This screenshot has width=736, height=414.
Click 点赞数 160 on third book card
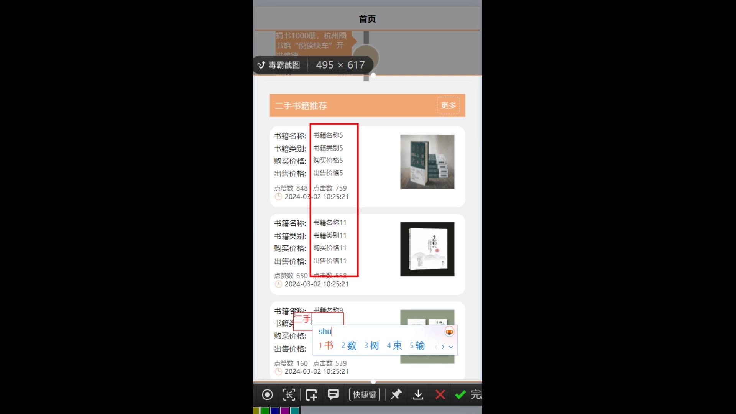click(291, 363)
